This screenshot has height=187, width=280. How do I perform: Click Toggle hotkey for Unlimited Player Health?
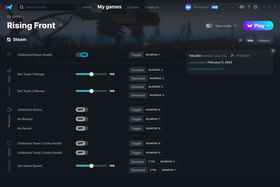click(x=146, y=55)
